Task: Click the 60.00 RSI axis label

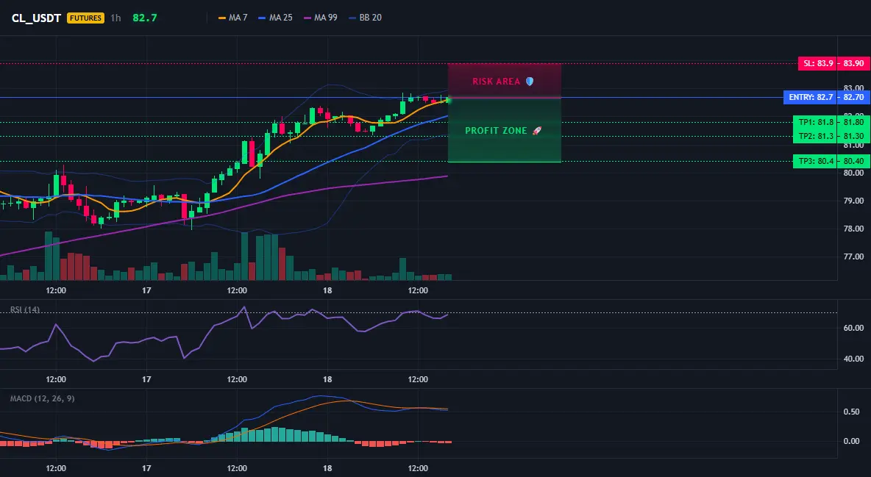Action: (x=854, y=328)
